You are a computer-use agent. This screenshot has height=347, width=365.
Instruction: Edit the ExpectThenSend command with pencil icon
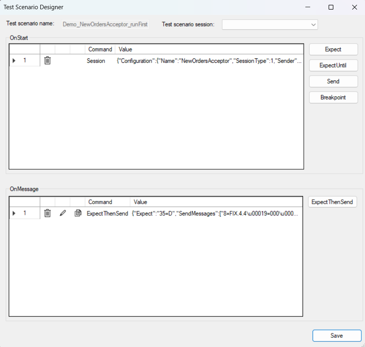pos(62,213)
